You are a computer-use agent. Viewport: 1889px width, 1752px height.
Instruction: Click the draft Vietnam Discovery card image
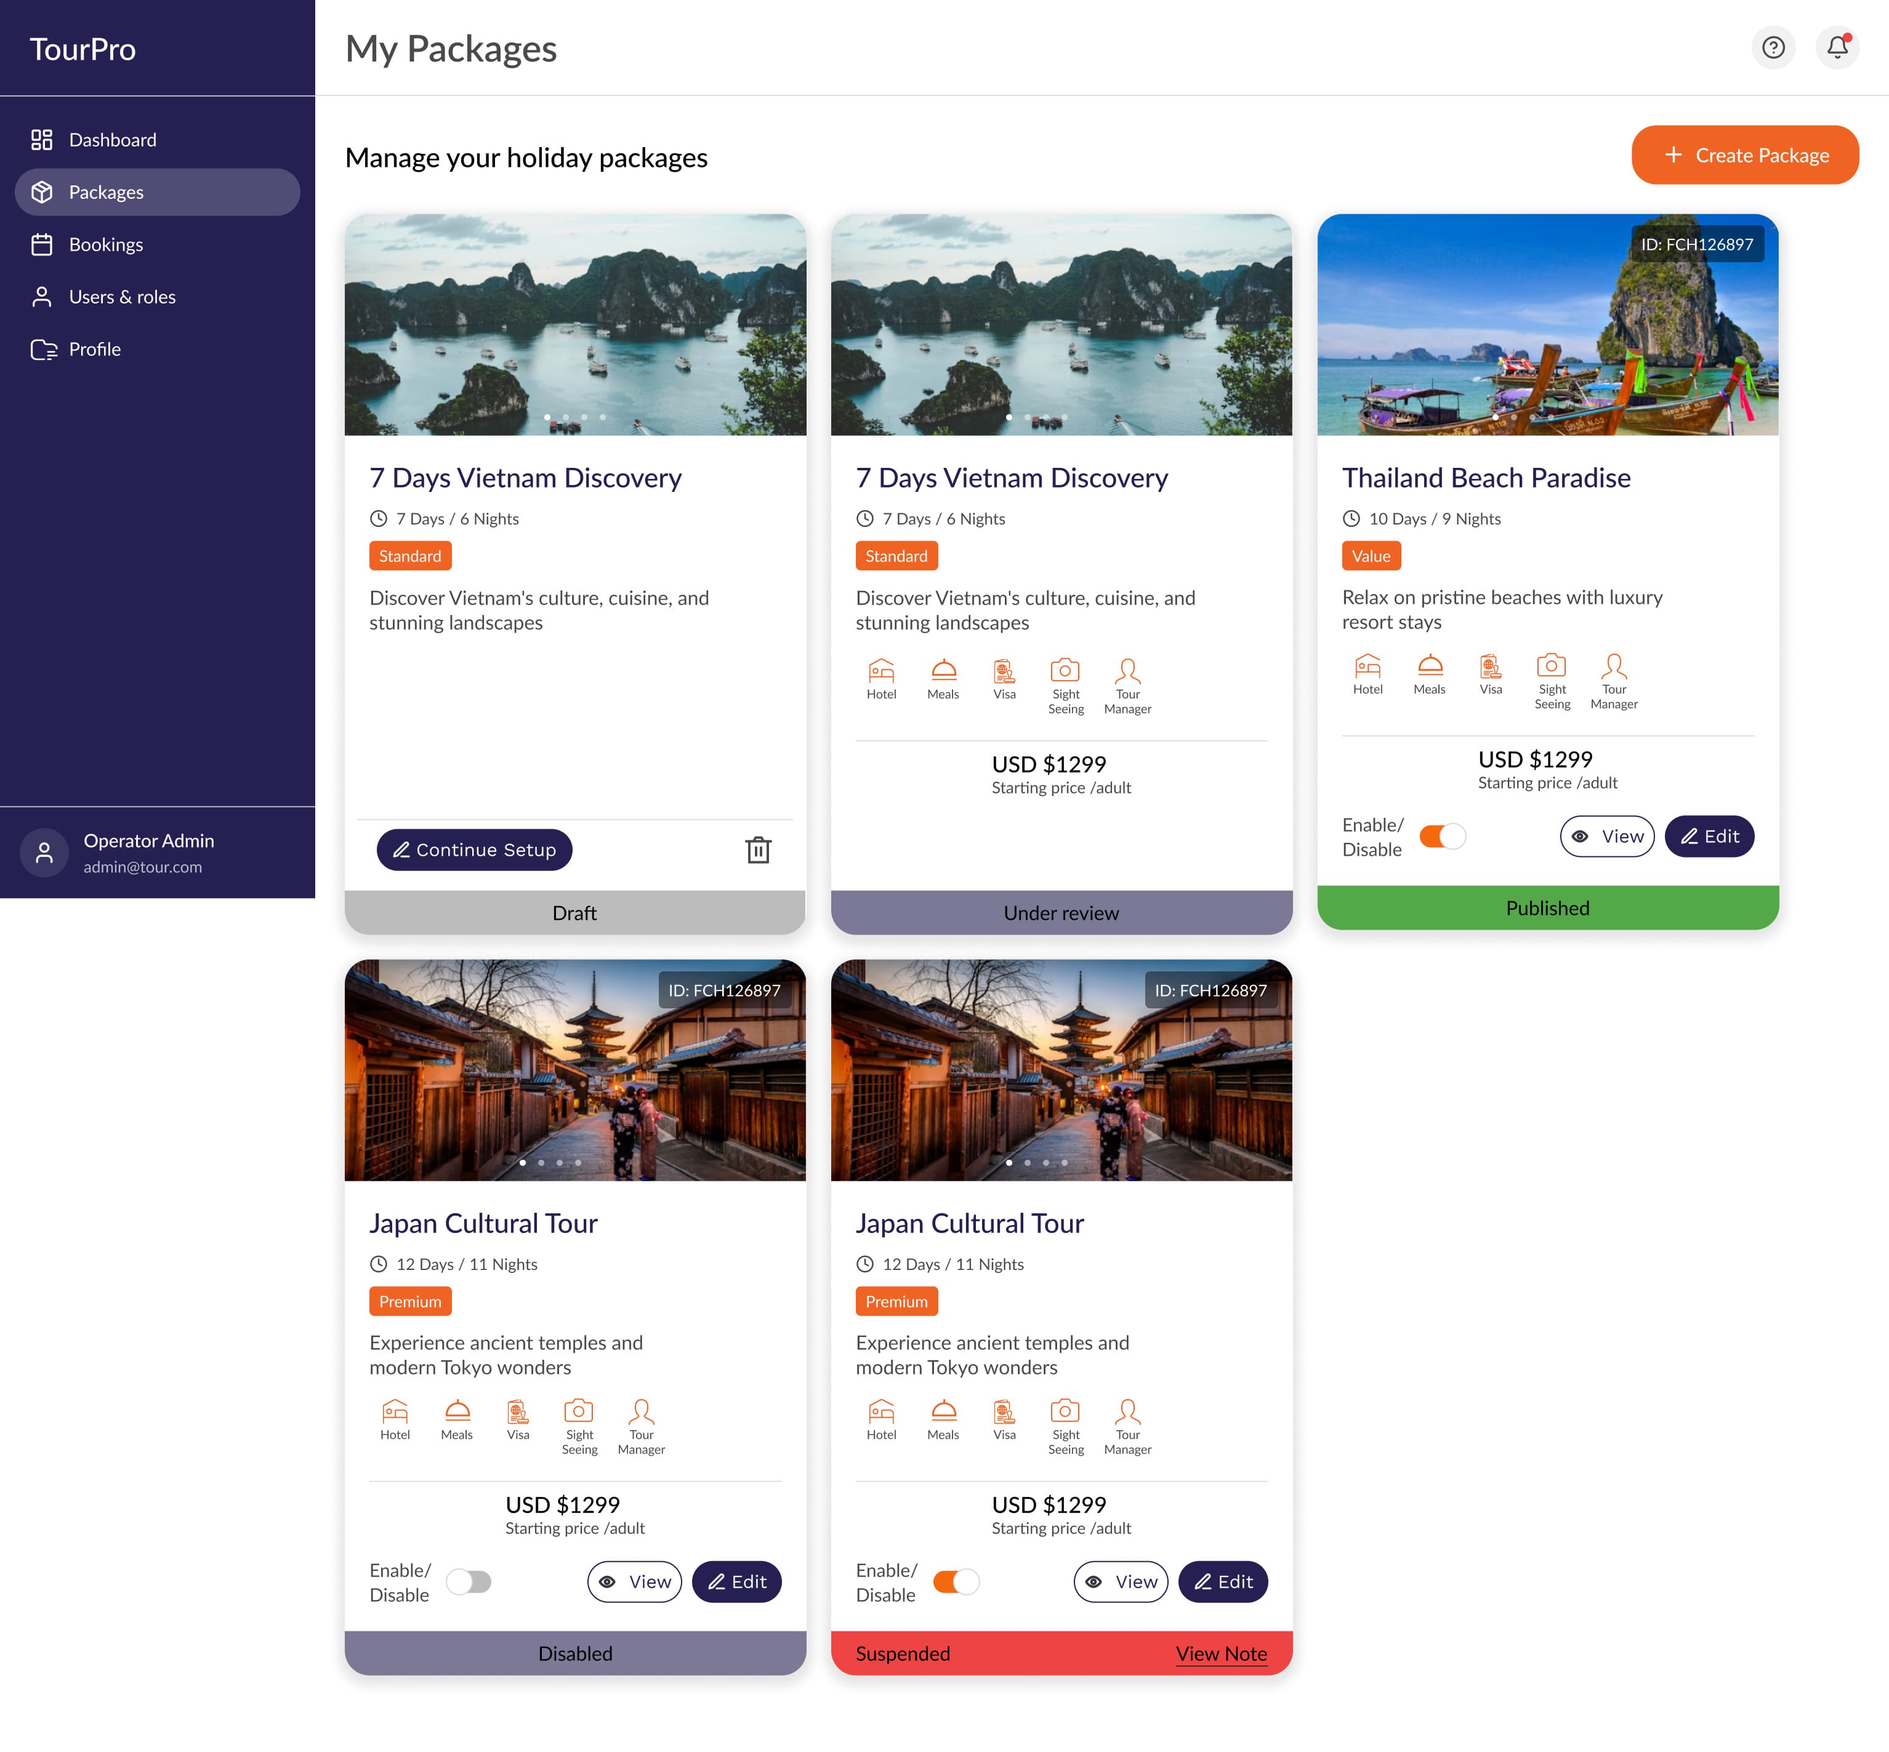576,324
